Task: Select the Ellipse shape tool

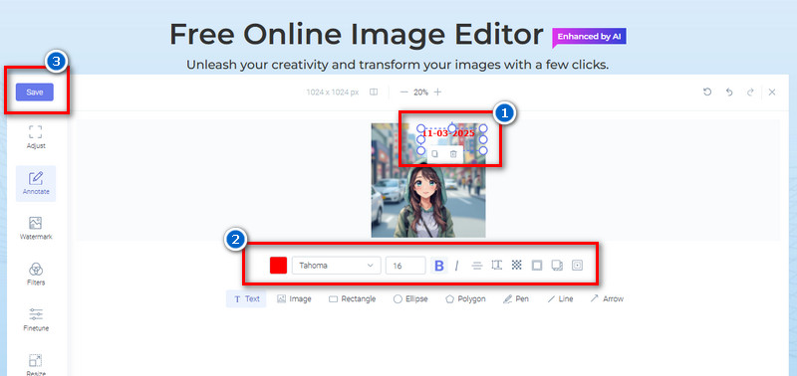Action: click(410, 298)
